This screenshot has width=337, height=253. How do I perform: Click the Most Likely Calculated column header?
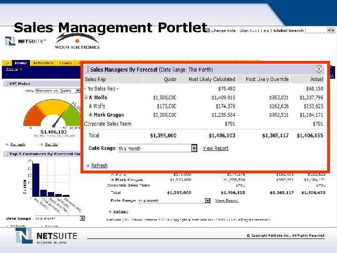click(212, 79)
